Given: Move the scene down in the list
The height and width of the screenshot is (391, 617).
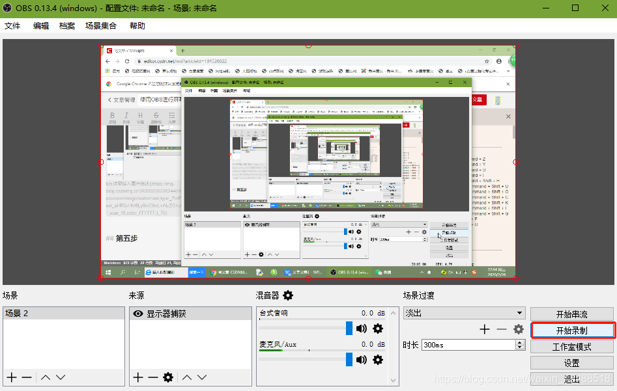Looking at the screenshot, I should point(61,377).
